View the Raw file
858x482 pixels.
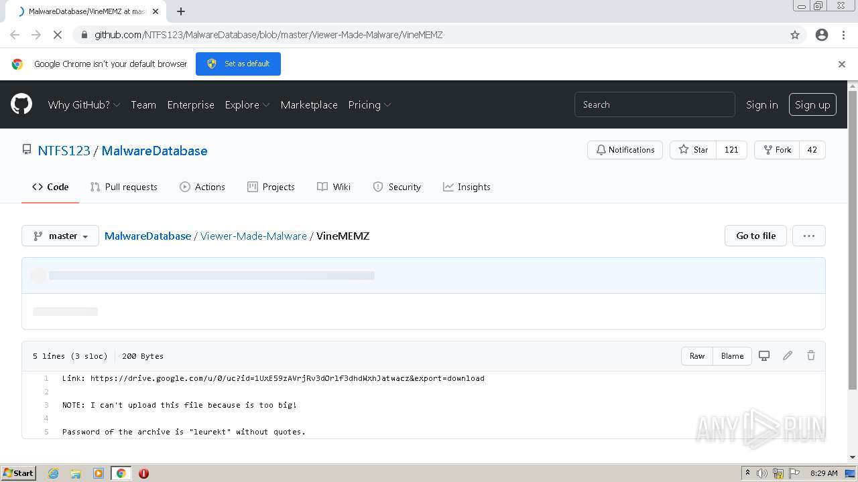point(697,355)
